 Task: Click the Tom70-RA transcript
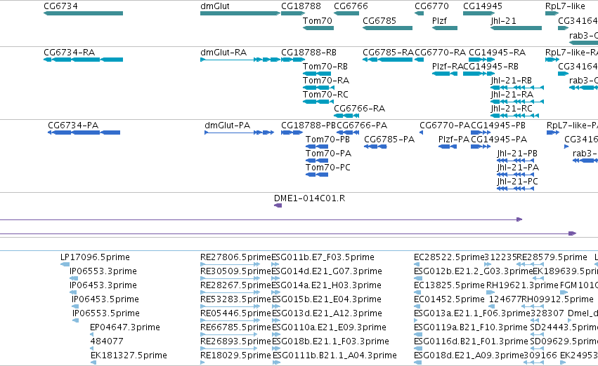pos(318,88)
